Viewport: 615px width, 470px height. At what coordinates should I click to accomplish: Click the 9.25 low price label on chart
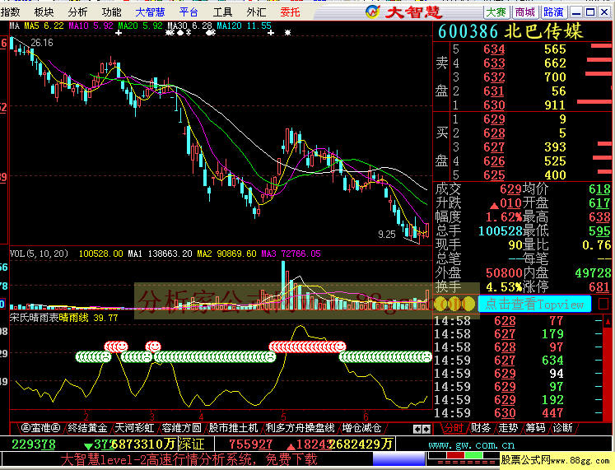[x=387, y=235]
